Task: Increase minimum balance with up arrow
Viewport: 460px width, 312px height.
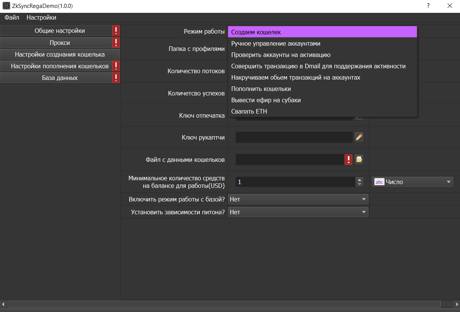Action: point(359,180)
